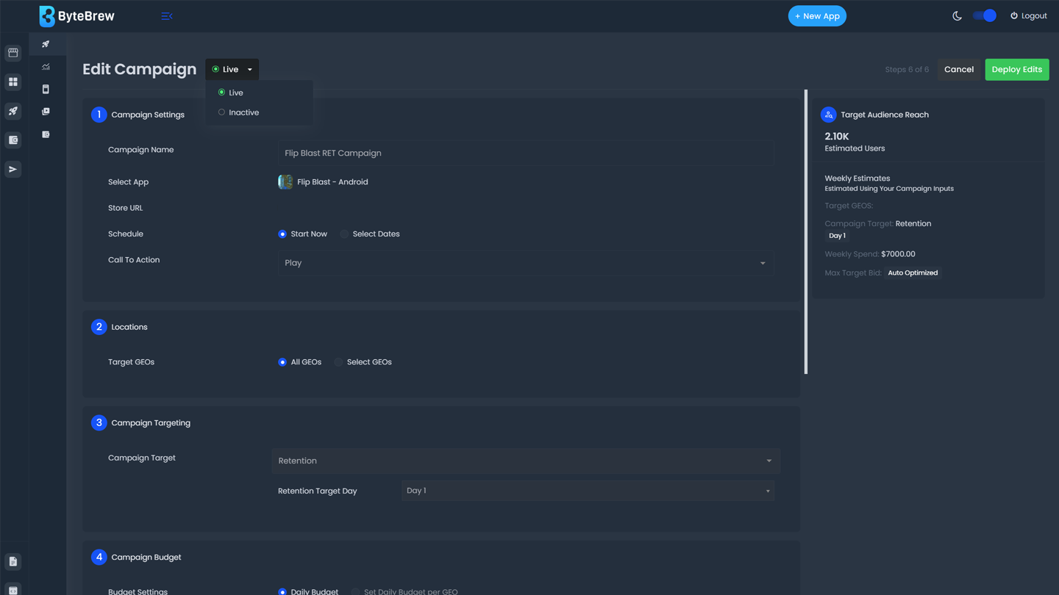Click the mobile phone icon in submenu
The height and width of the screenshot is (595, 1059).
pyautogui.click(x=46, y=90)
